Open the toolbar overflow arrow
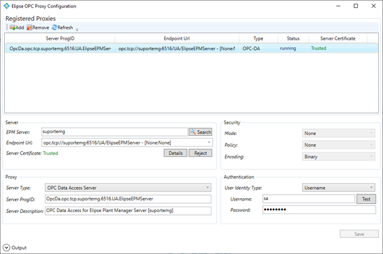 [77, 29]
